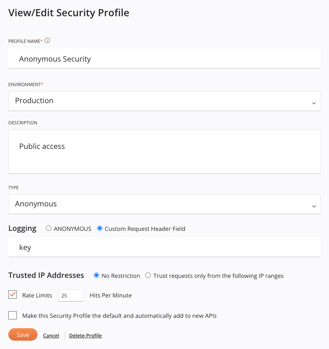Select trust requests only from IP ranges

(148, 275)
